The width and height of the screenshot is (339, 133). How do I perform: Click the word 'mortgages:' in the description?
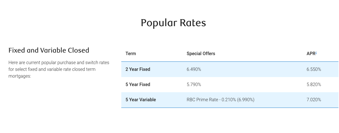coord(19,76)
